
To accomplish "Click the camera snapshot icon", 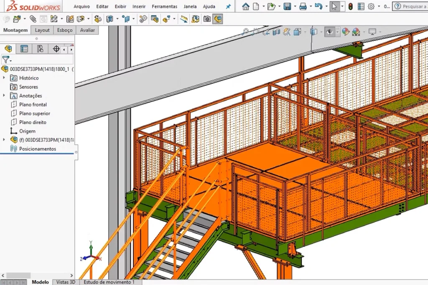I will point(206,19).
